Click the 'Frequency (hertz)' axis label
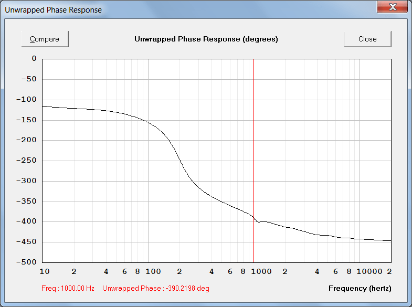This screenshot has width=412, height=307. point(360,288)
